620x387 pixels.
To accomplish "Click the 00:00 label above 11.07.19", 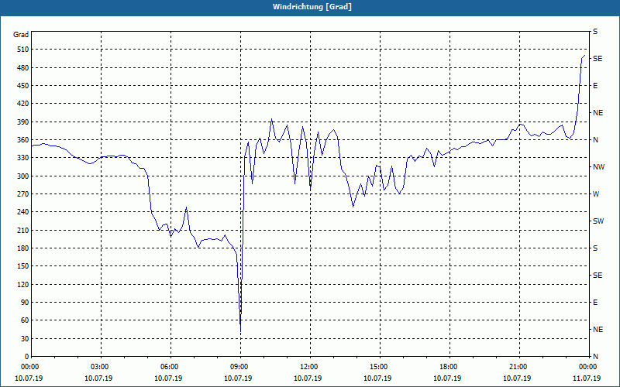I will tap(587, 367).
